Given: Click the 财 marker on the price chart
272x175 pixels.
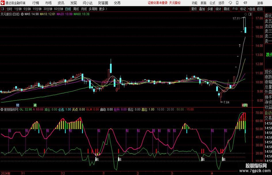Looking at the screenshot, I should (18, 105).
